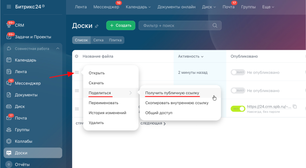
Task: Click the Документы sidebar icon
Action: click(9, 95)
